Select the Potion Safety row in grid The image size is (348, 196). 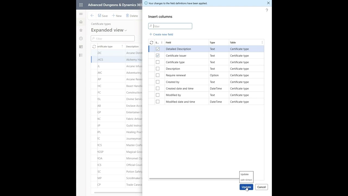tap(117, 171)
